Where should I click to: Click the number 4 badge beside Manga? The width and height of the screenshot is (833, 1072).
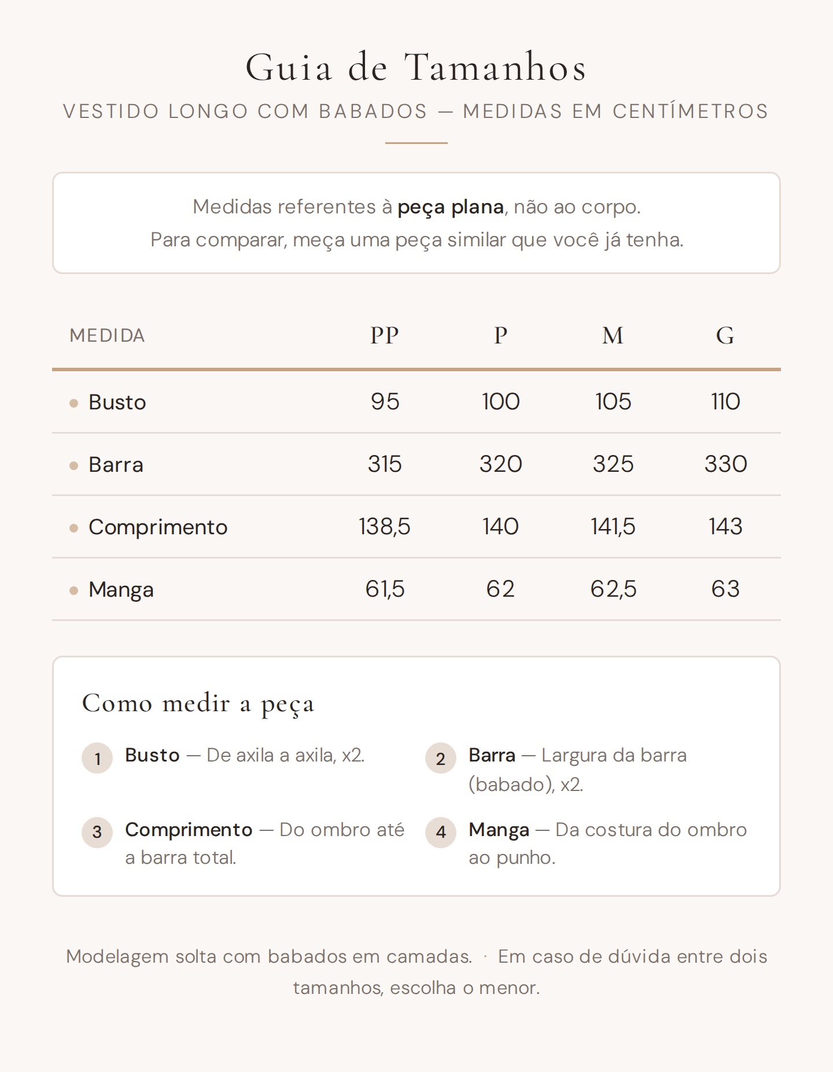coord(441,832)
